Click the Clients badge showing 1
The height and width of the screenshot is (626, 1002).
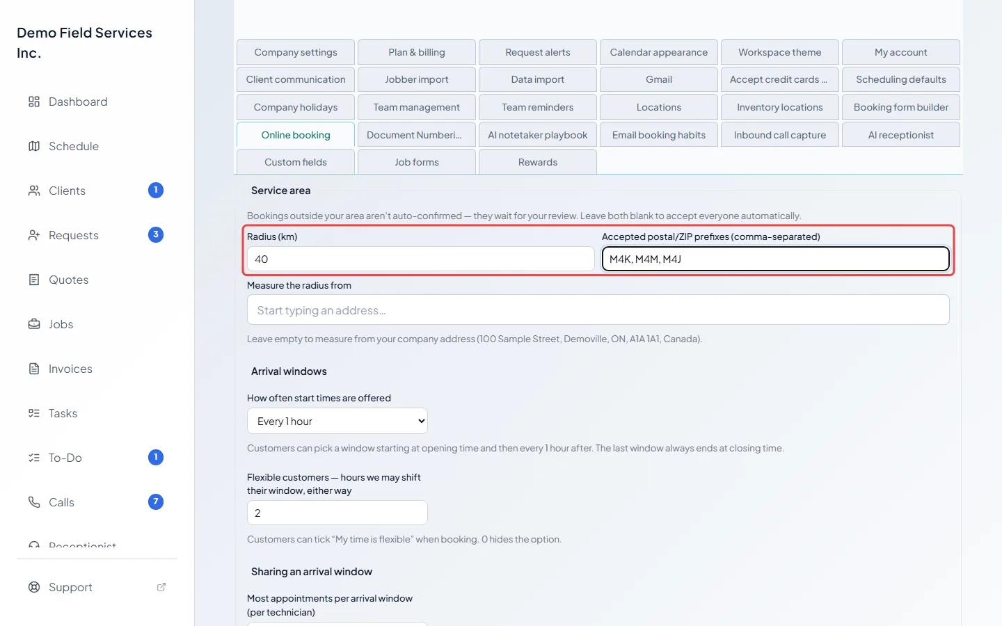156,190
